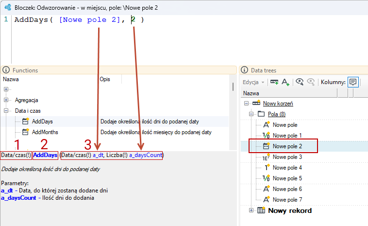368x226 pixels.
Task: Click the info icon beside Data trees header
Action: click(x=244, y=70)
